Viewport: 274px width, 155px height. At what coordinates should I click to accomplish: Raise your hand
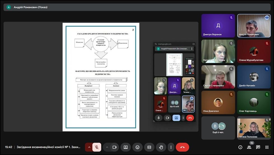(161, 147)
